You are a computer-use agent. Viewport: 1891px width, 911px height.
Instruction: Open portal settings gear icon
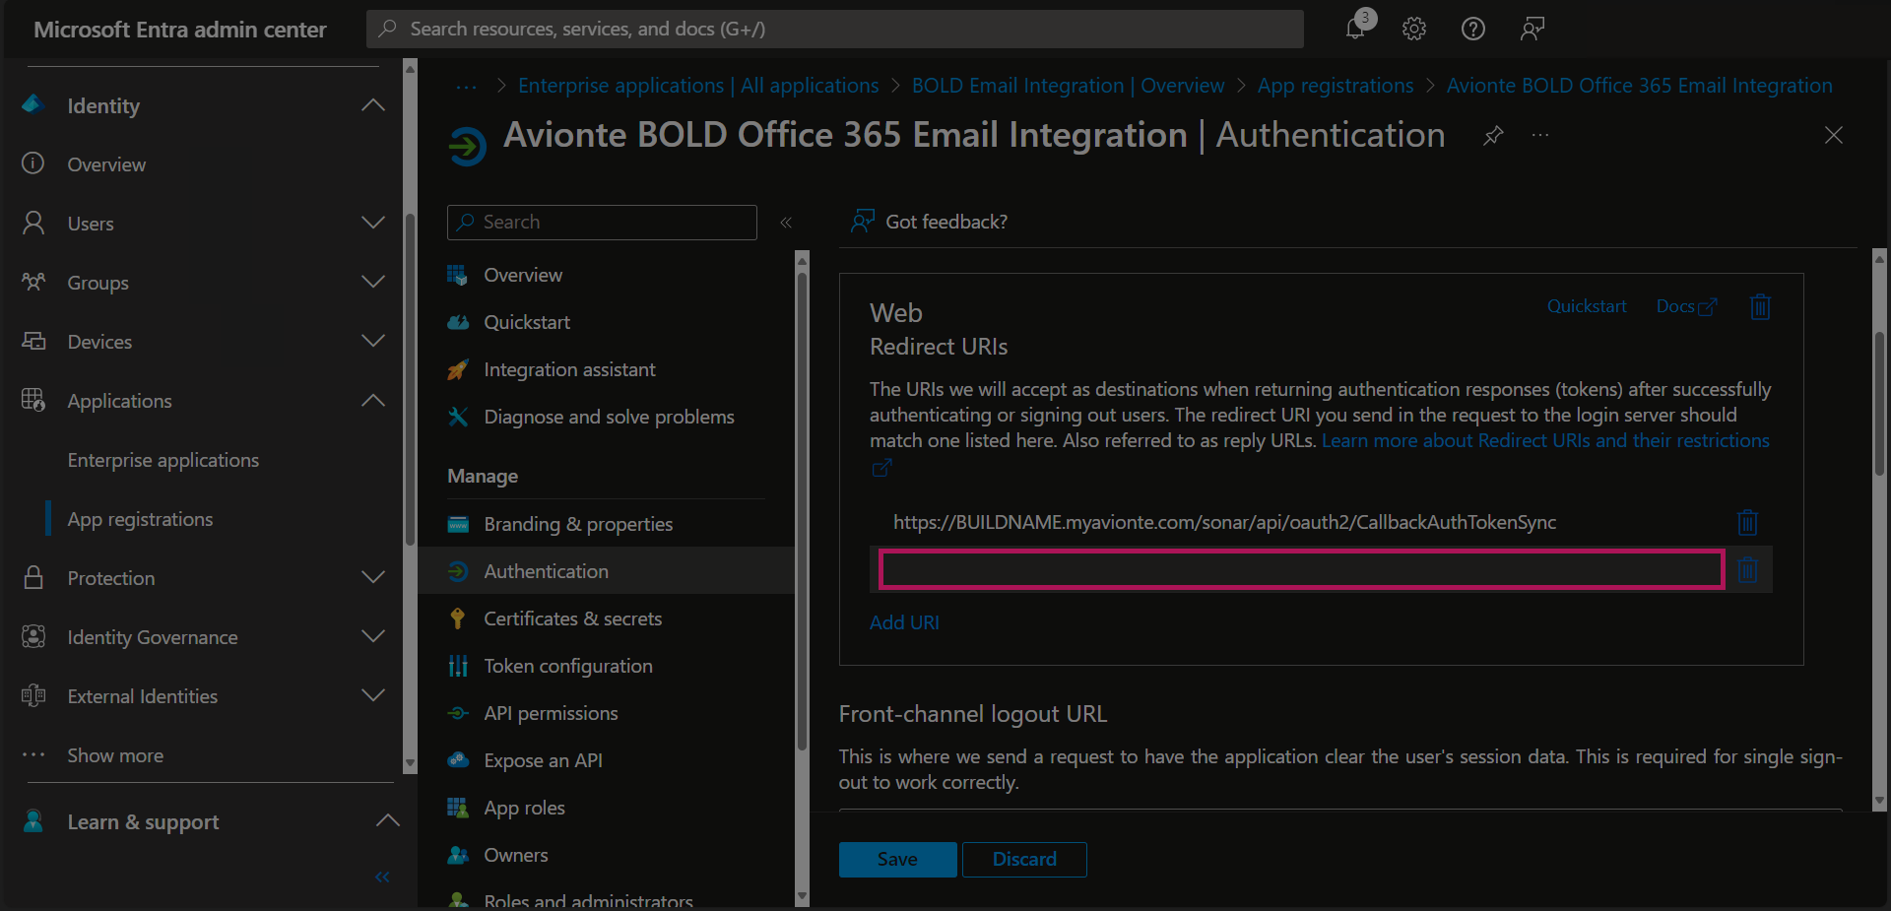click(x=1414, y=29)
